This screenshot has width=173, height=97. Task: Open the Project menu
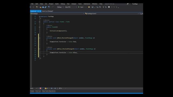[x=51, y=4]
